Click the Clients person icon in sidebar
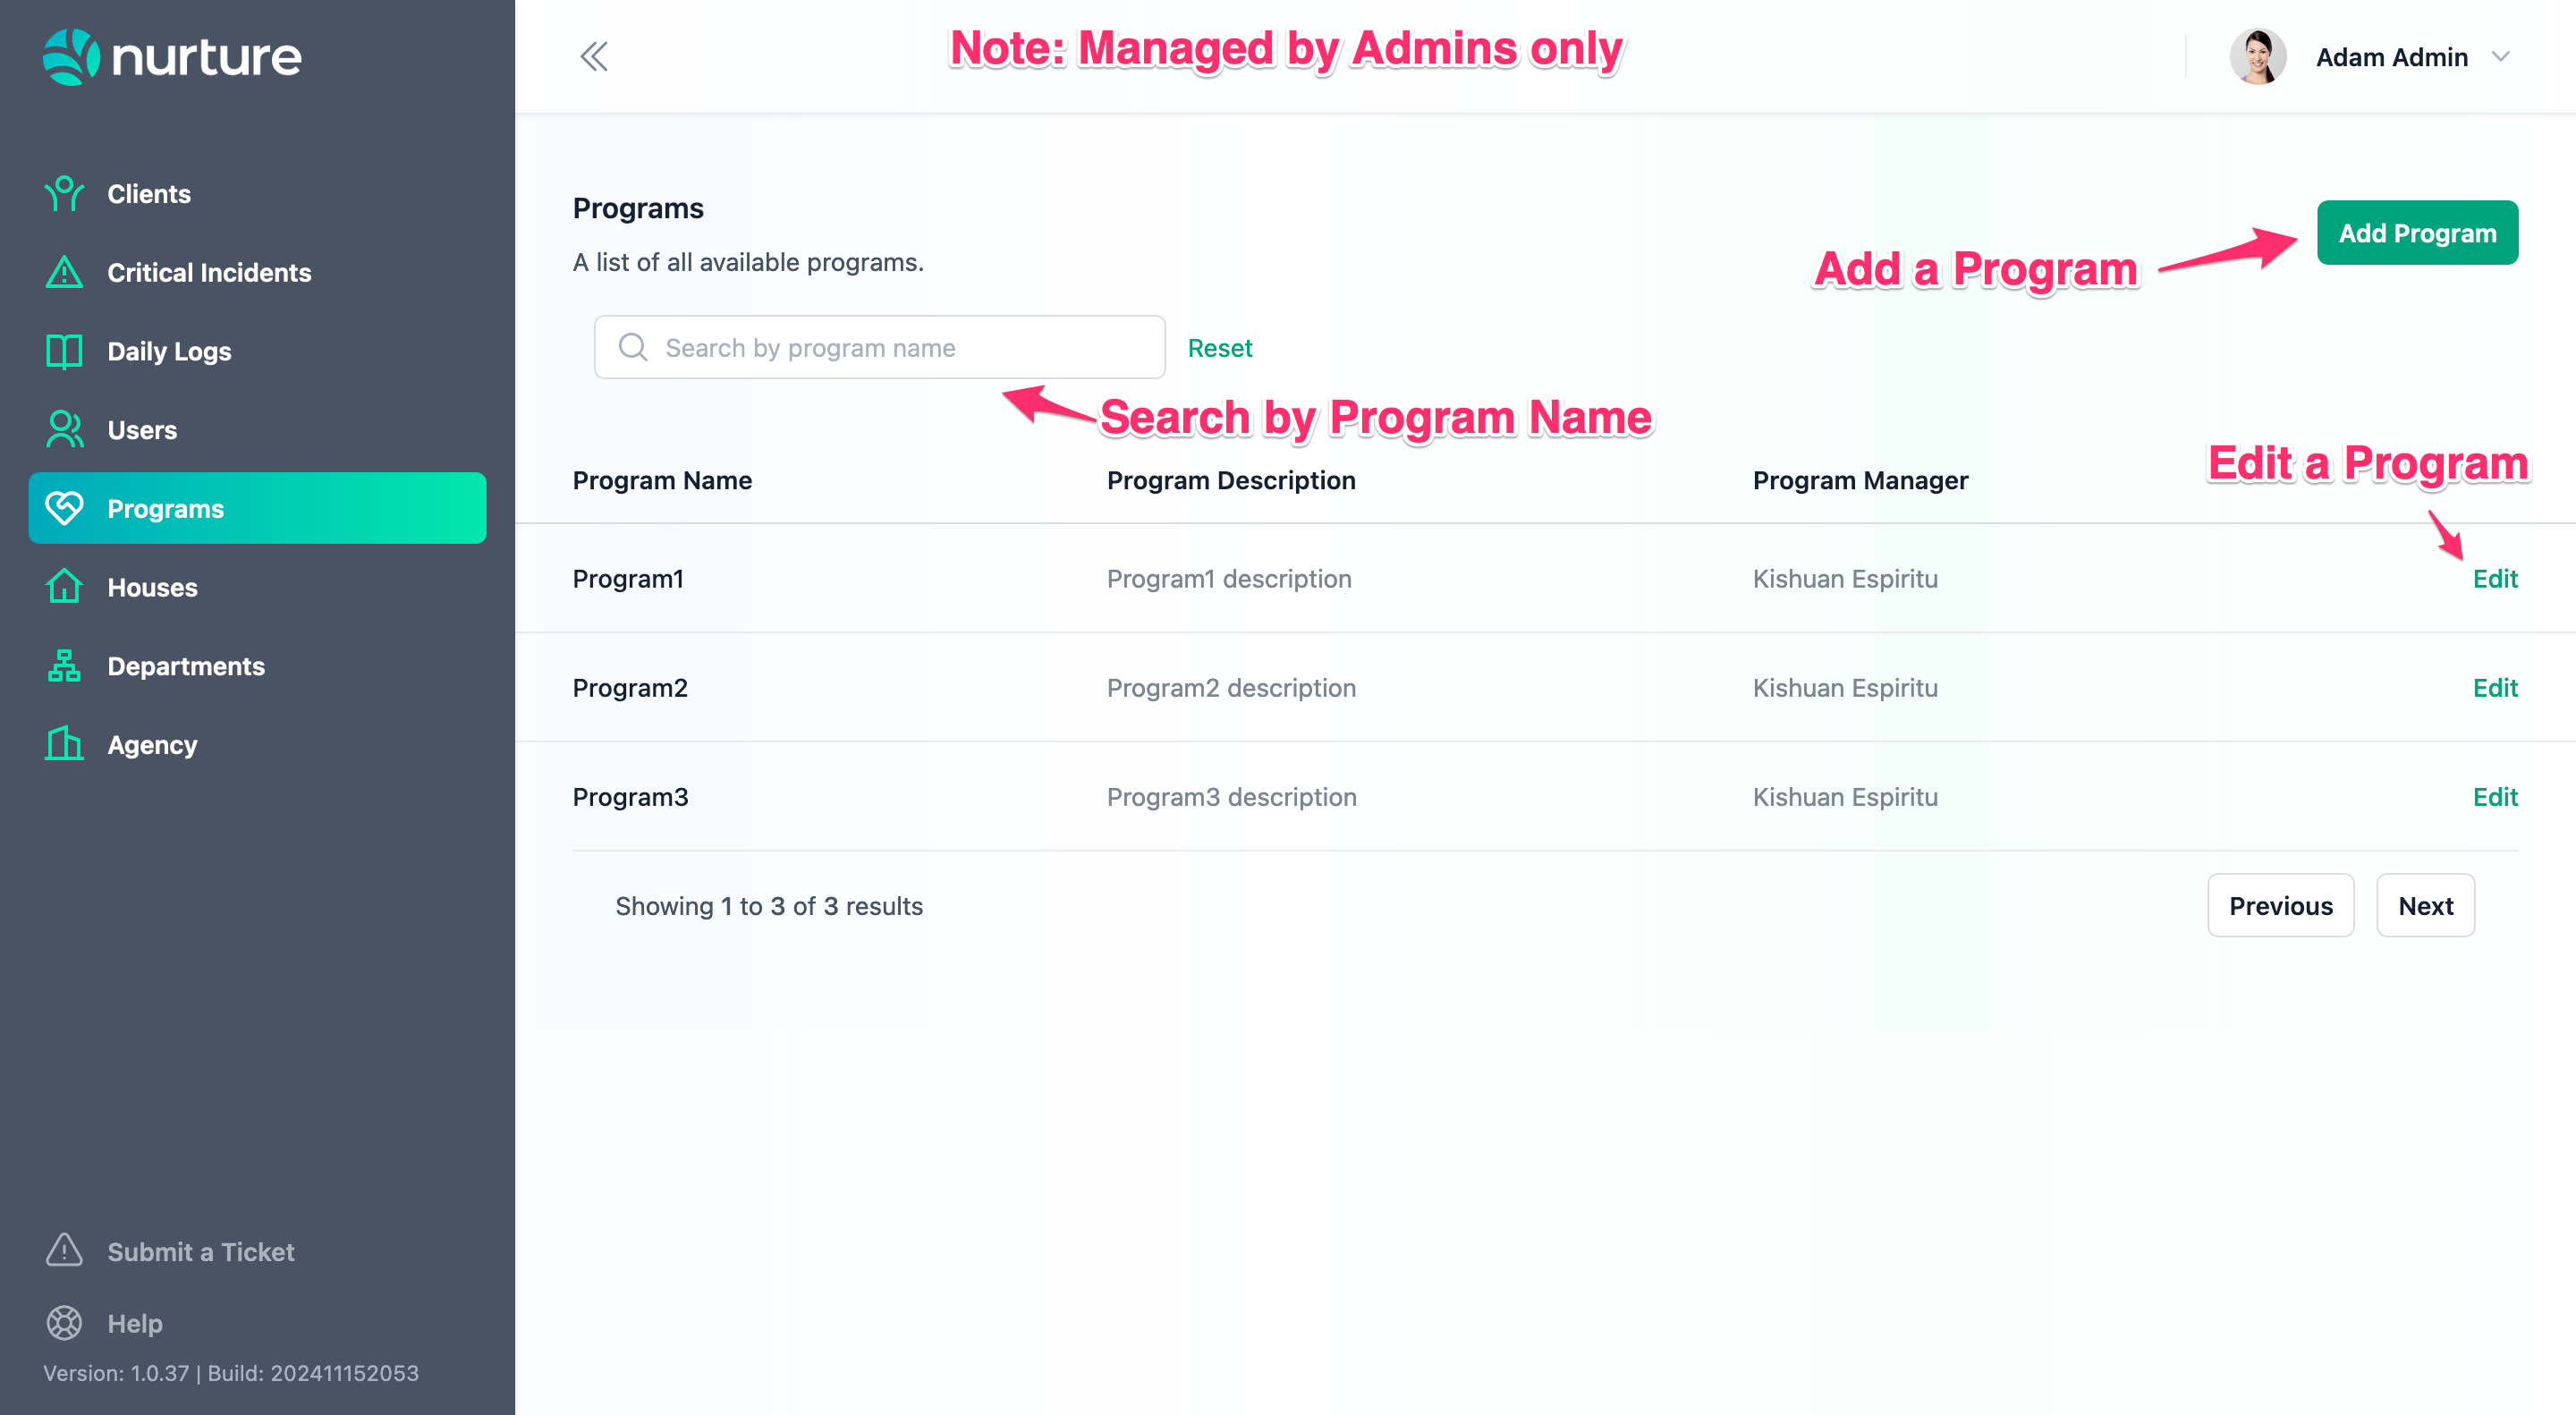Image resolution: width=2576 pixels, height=1415 pixels. (64, 193)
